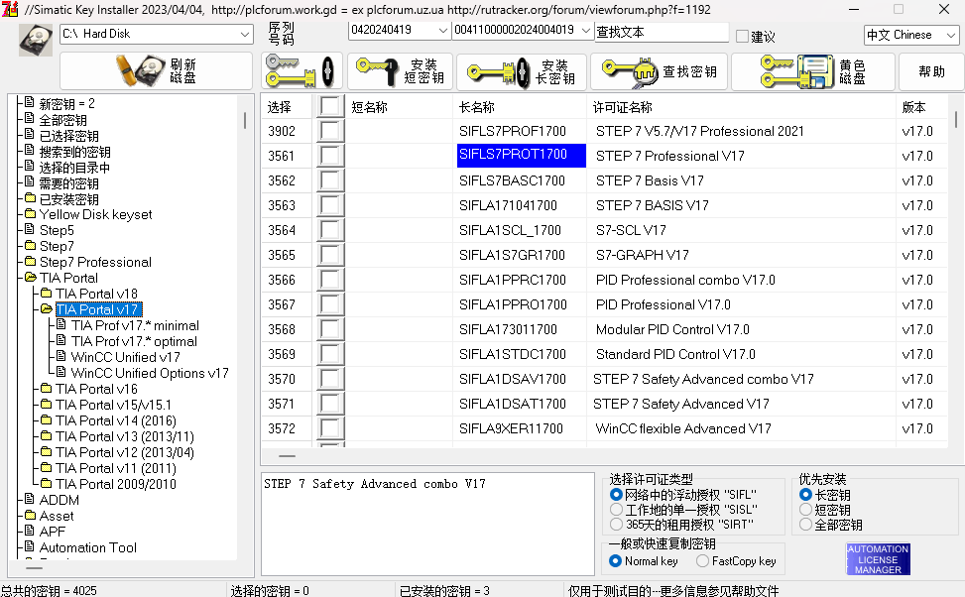This screenshot has width=965, height=597.
Task: Select TIA Prof v17.* minimal item
Action: [135, 325]
